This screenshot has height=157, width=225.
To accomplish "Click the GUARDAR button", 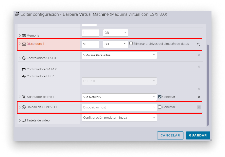I will (x=198, y=135).
